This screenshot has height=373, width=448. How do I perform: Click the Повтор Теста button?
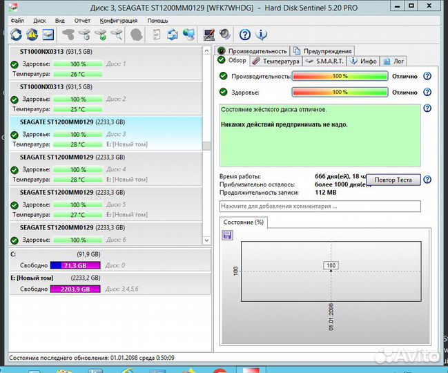coord(393,180)
